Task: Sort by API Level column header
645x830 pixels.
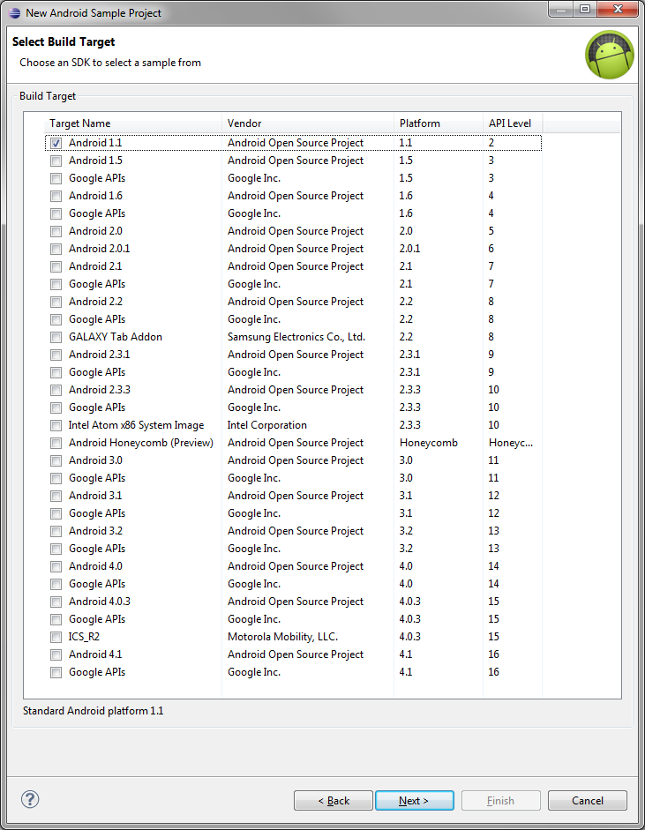Action: click(513, 123)
